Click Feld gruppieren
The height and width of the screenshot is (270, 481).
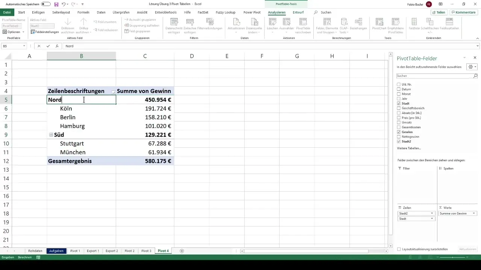coord(137,31)
